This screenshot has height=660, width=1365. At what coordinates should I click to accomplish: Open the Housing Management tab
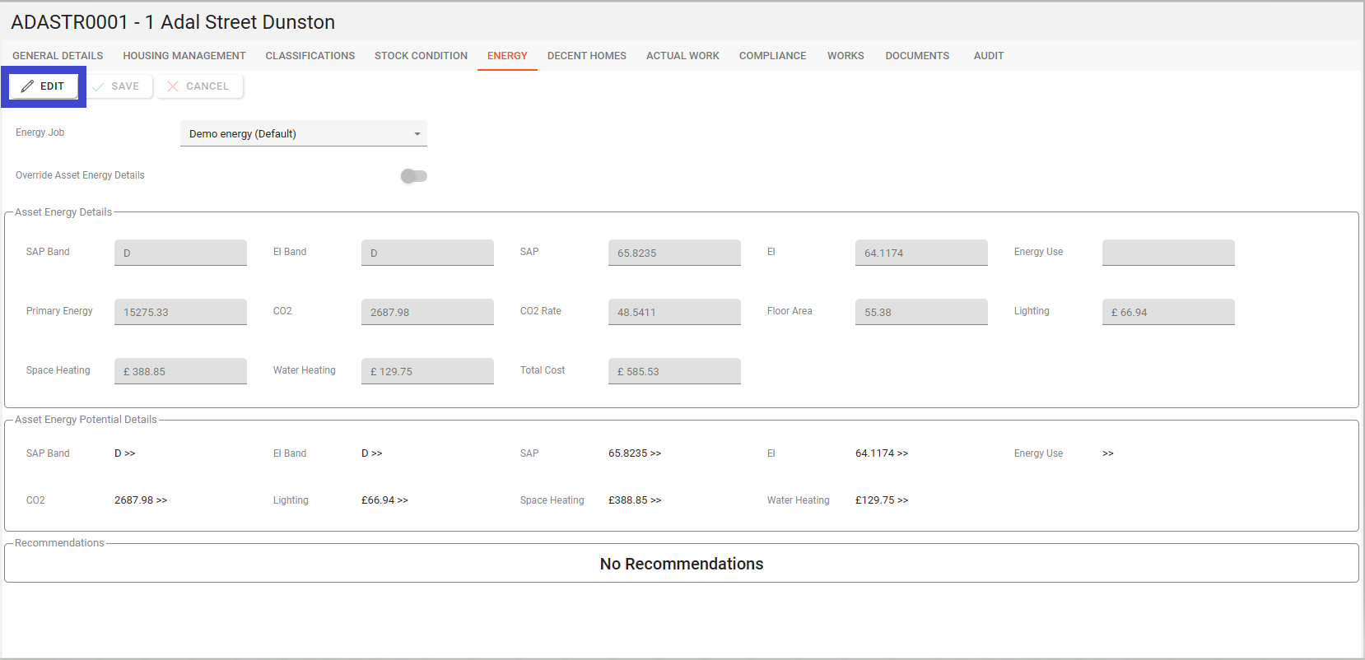pyautogui.click(x=184, y=56)
